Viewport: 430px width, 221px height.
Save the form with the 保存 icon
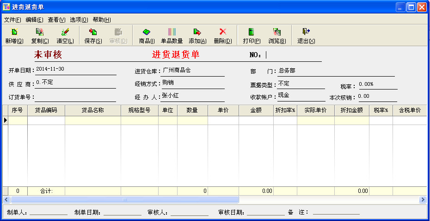pos(93,32)
